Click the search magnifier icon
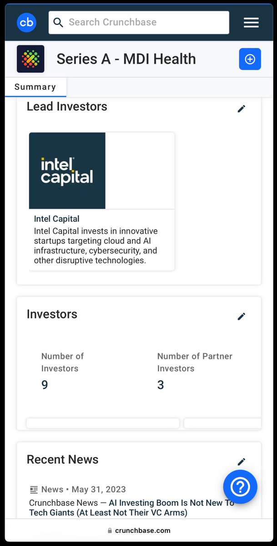This screenshot has width=277, height=546. [58, 22]
